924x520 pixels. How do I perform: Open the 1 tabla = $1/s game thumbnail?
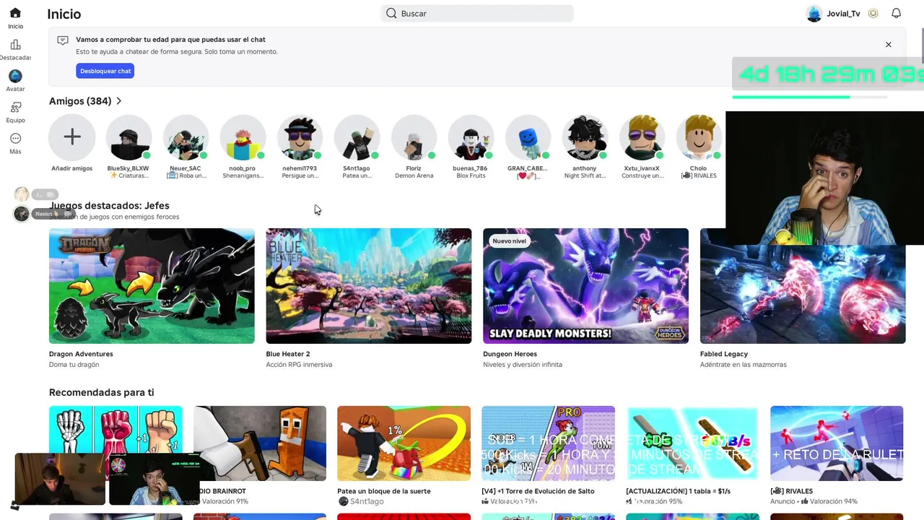[692, 443]
